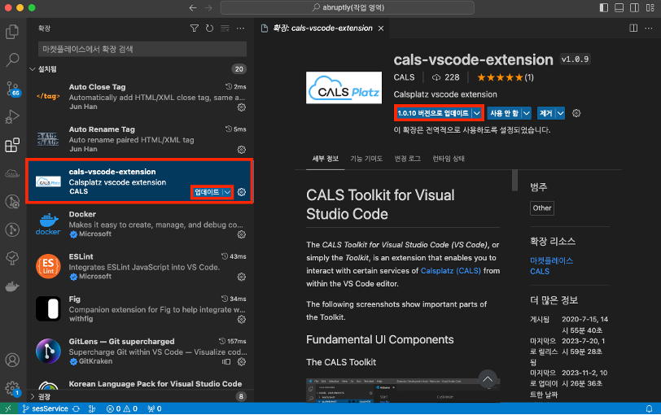Open the Accounts menu icon
Viewport: 661px width, 415px height.
click(x=12, y=360)
